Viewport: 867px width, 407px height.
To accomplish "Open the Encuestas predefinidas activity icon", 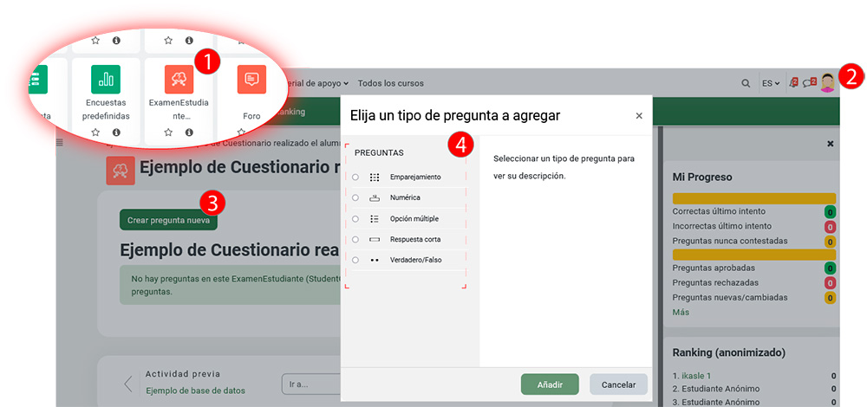I will pos(106,80).
